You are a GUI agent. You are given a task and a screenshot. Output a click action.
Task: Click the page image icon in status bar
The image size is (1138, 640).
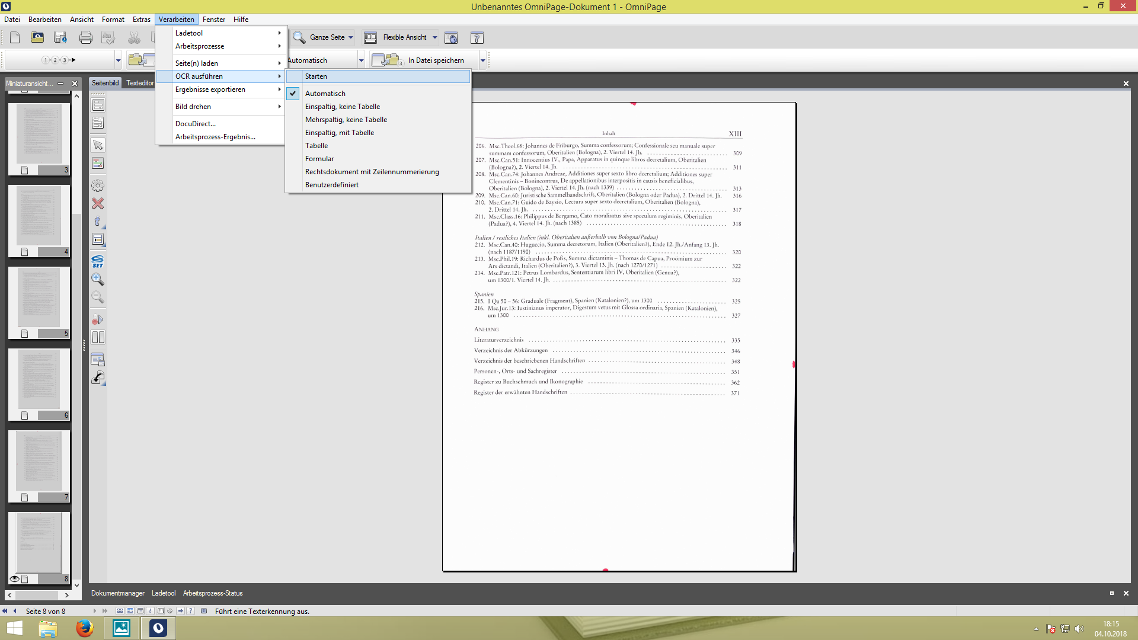[130, 611]
